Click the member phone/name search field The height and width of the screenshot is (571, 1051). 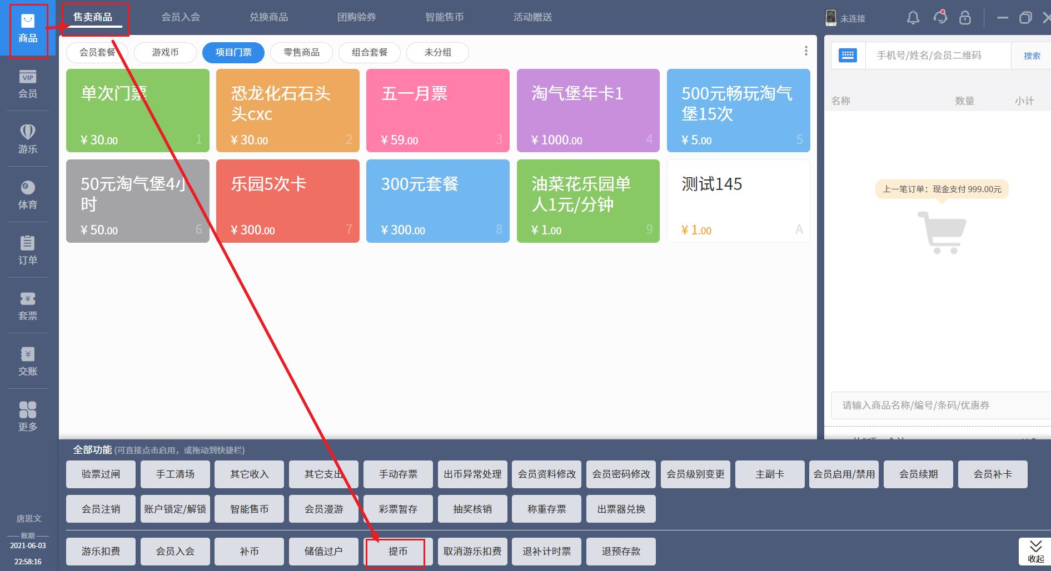point(938,56)
